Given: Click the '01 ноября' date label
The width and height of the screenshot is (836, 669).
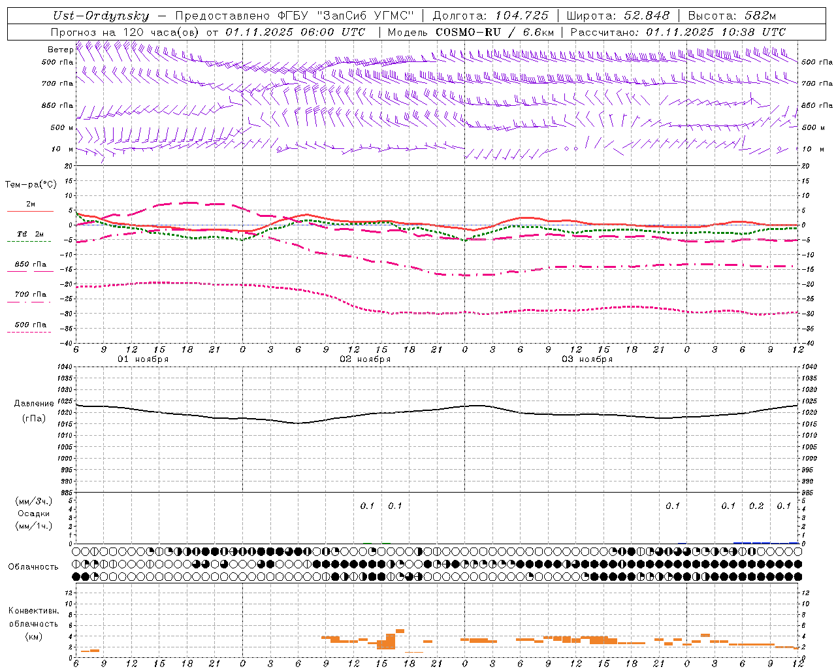Looking at the screenshot, I should pos(143,359).
